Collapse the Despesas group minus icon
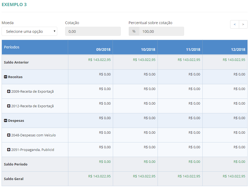 click(x=6, y=121)
